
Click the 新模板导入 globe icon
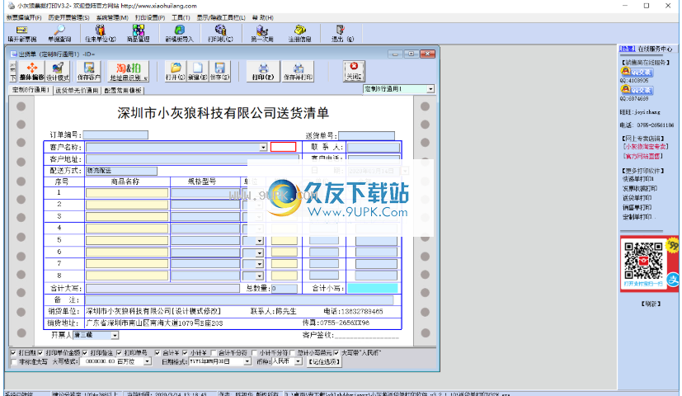click(179, 34)
